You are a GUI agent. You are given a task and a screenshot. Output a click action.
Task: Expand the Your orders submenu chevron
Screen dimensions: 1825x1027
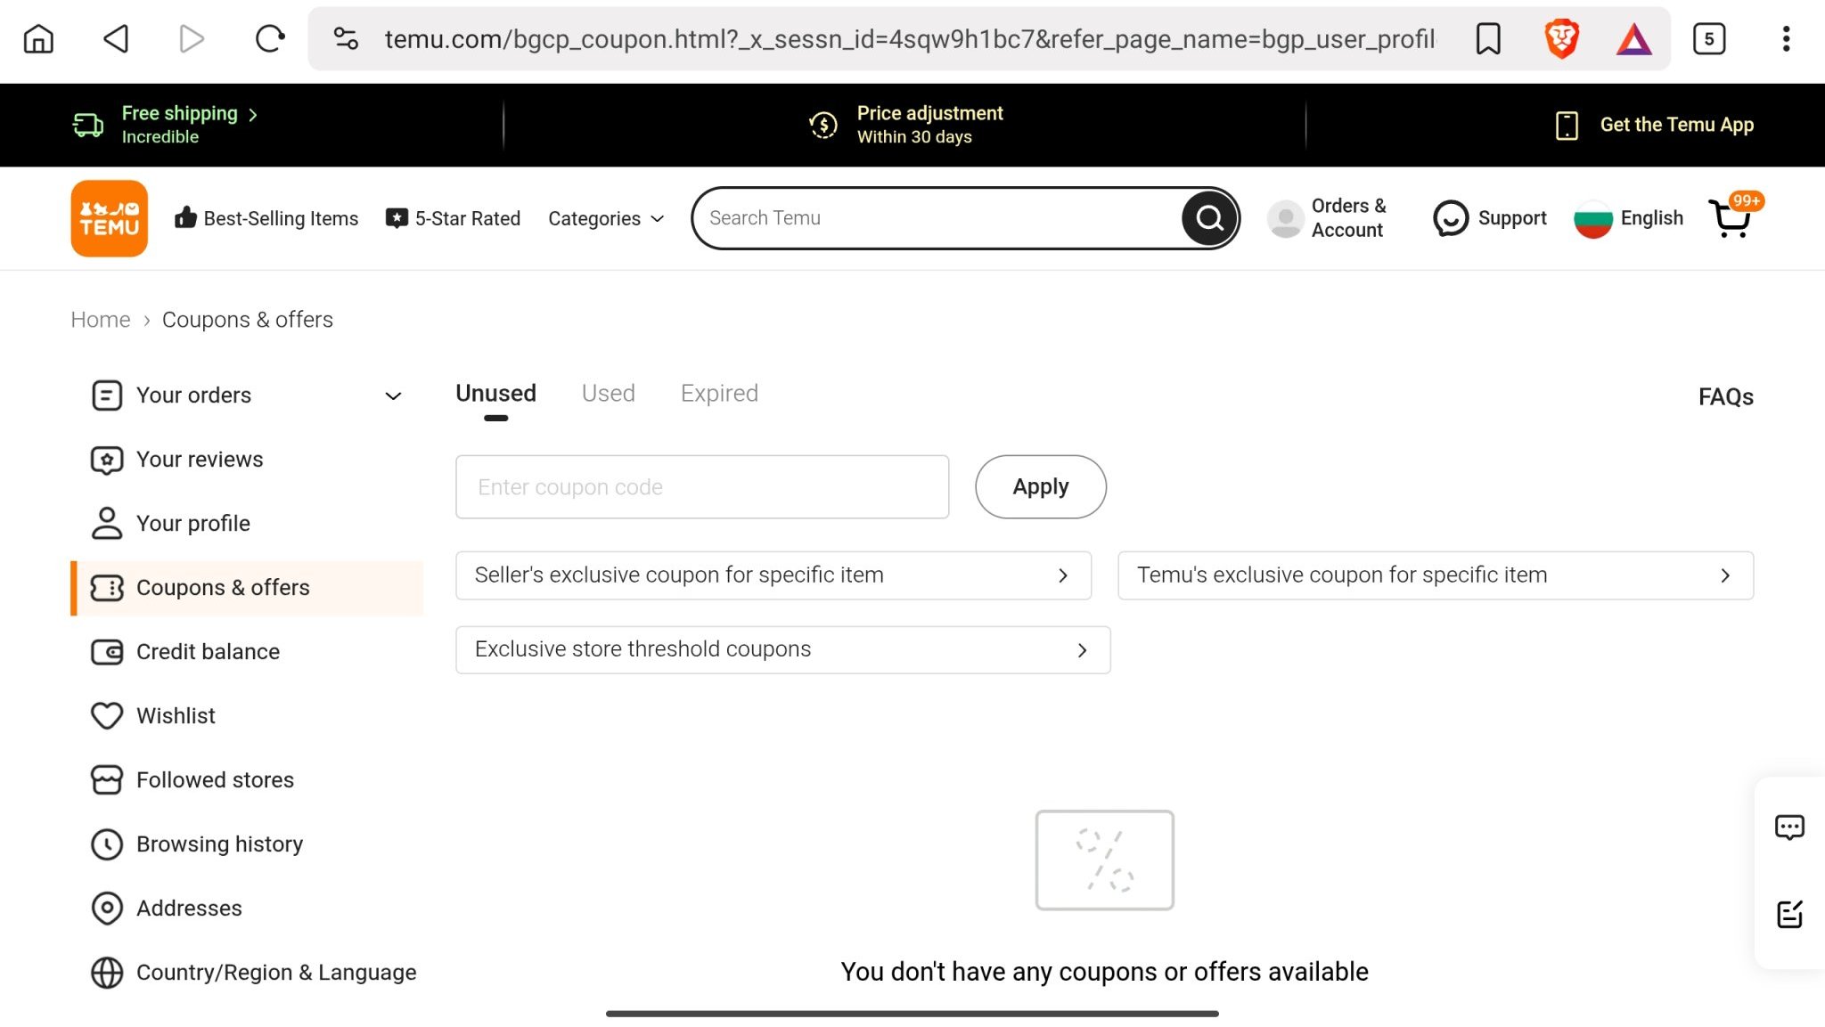(x=393, y=395)
